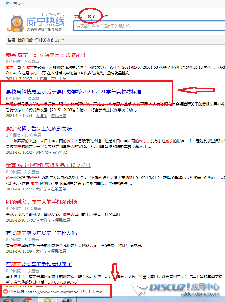Open 在威宁要买车的老铁看过来了 thread
Screen dimensions: 225x302
(x=39, y=264)
